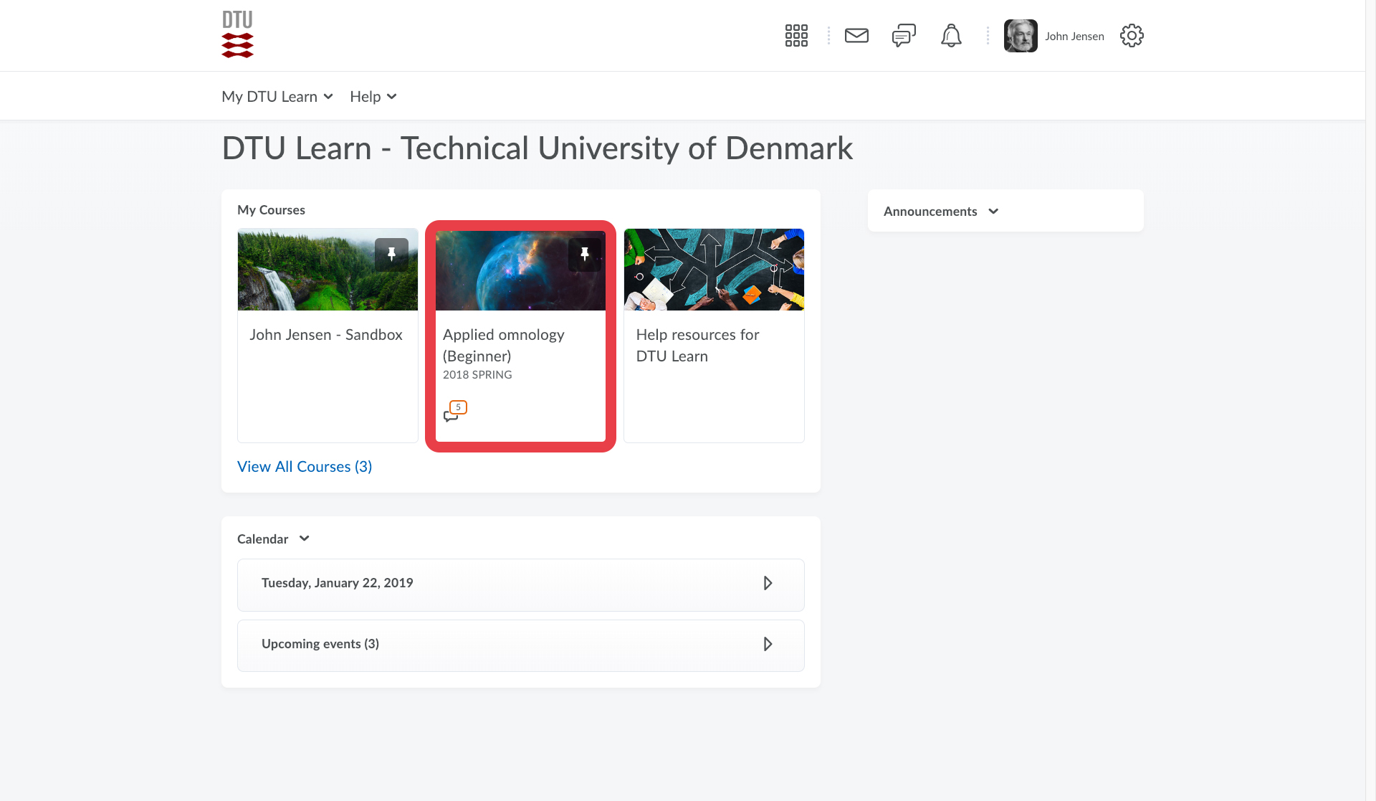Click the waterfall Sandbox course thumbnail
Viewport: 1376px width, 801px height.
[x=308, y=276]
